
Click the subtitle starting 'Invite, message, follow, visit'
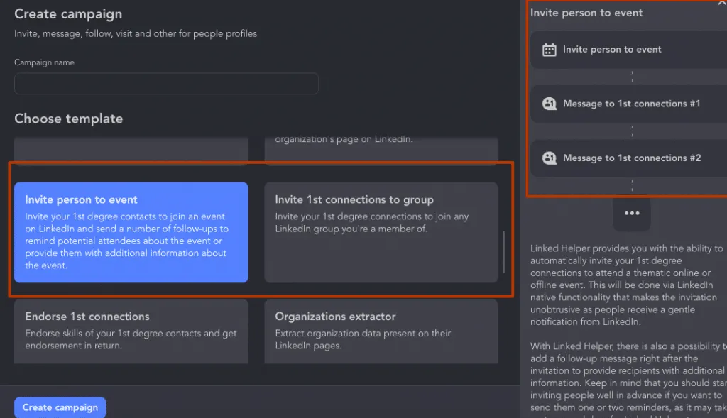tap(136, 34)
